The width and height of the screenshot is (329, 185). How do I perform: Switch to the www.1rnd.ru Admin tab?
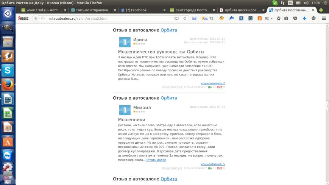44,10
